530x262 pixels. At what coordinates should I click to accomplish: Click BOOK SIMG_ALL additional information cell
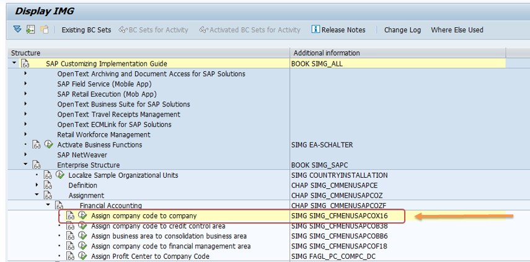point(317,63)
